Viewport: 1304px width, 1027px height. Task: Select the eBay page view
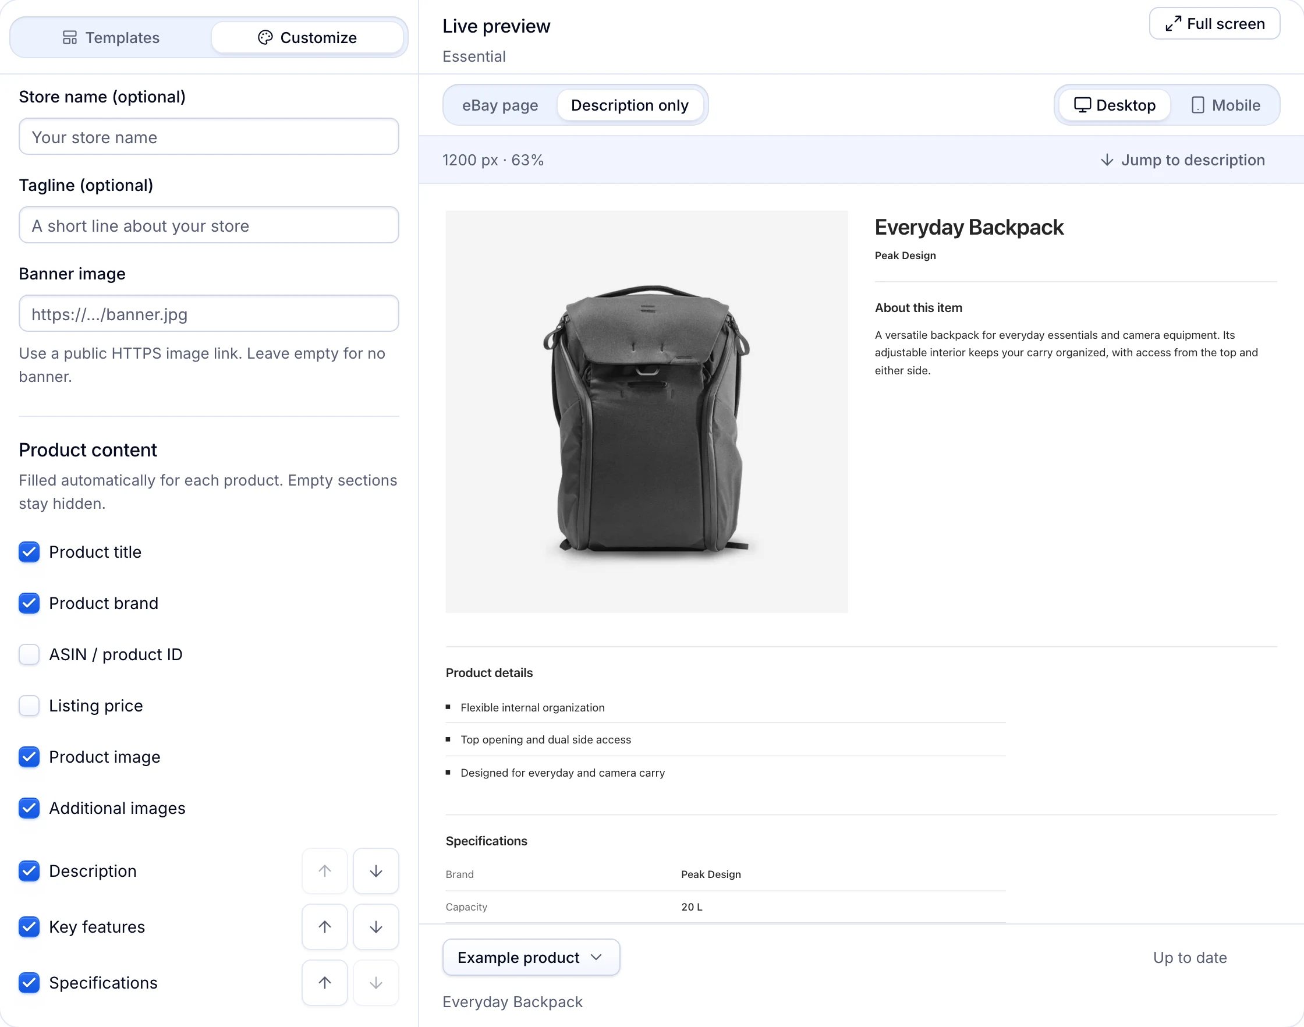pos(499,105)
